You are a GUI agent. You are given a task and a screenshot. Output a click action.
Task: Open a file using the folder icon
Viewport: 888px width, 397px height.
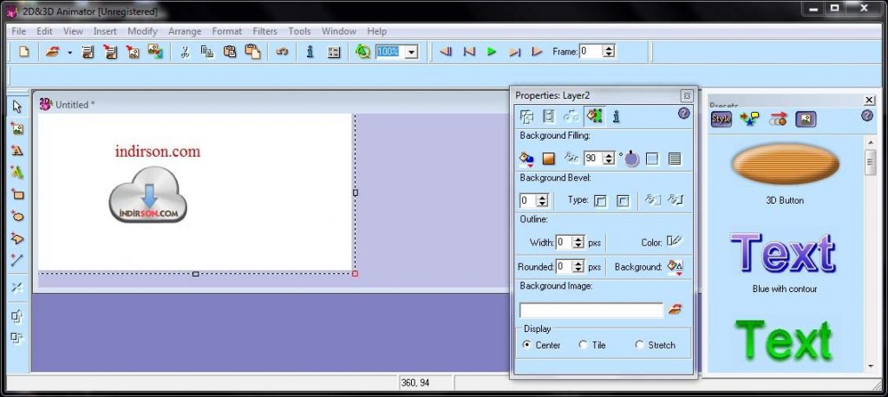(x=53, y=51)
